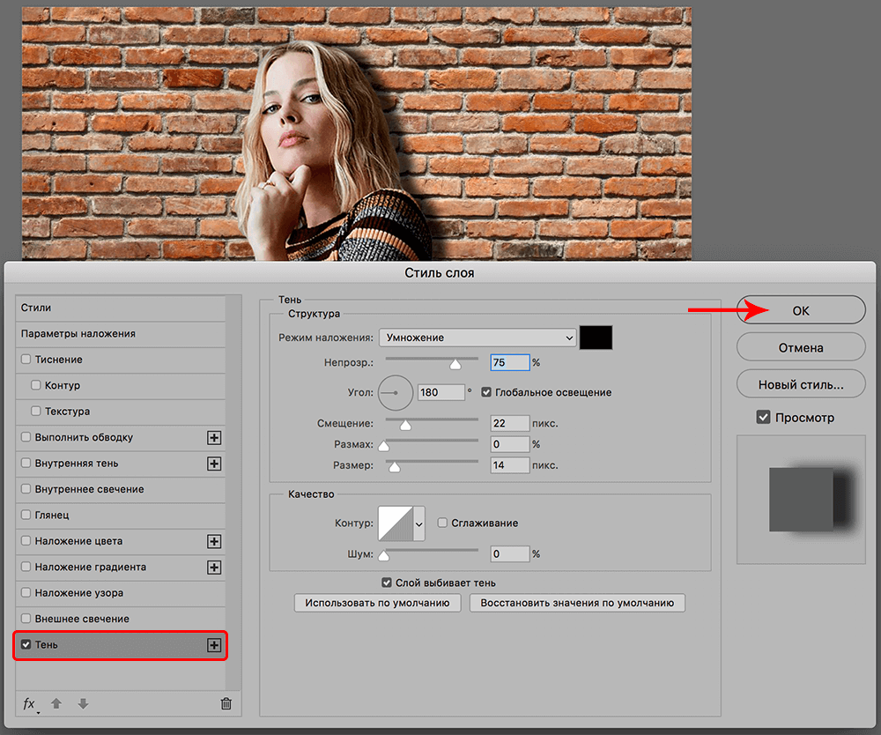Open the Стили section in sidebar
Viewport: 881px width, 735px height.
coord(37,308)
